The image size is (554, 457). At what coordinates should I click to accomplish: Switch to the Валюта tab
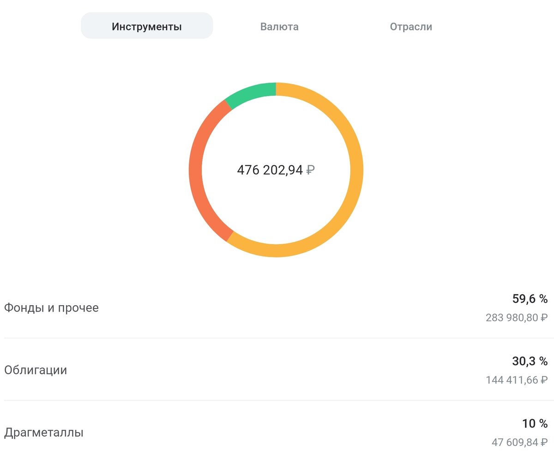coord(279,26)
